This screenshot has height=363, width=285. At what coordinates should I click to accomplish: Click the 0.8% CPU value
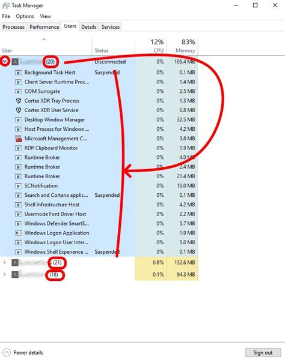[x=158, y=263]
